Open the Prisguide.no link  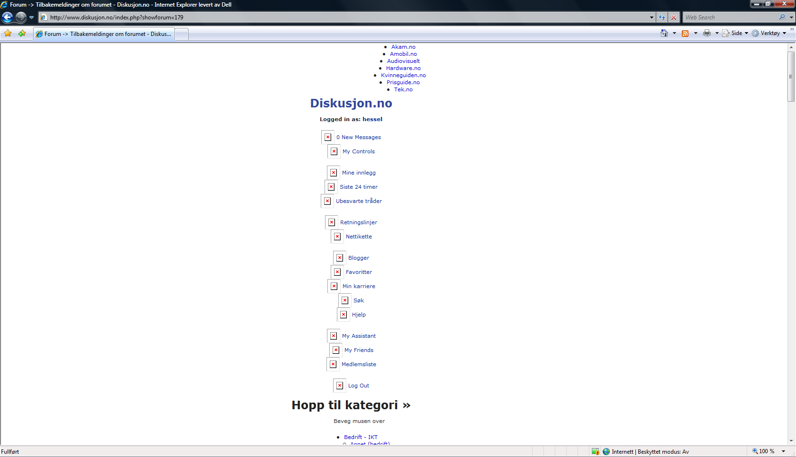click(x=403, y=82)
